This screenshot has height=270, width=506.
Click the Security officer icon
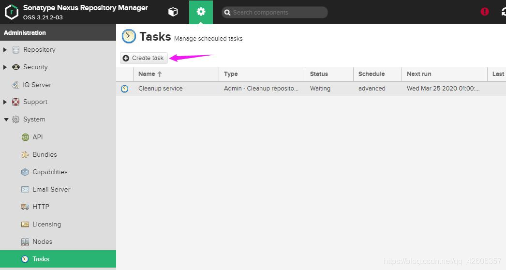coord(16,67)
